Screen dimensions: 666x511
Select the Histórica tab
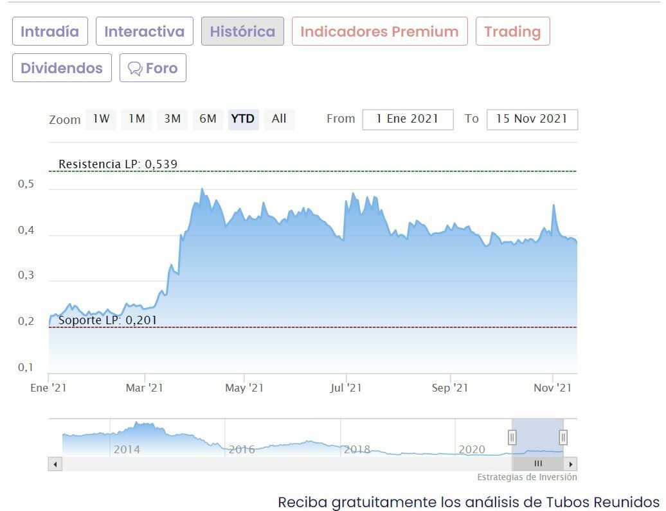coord(242,31)
